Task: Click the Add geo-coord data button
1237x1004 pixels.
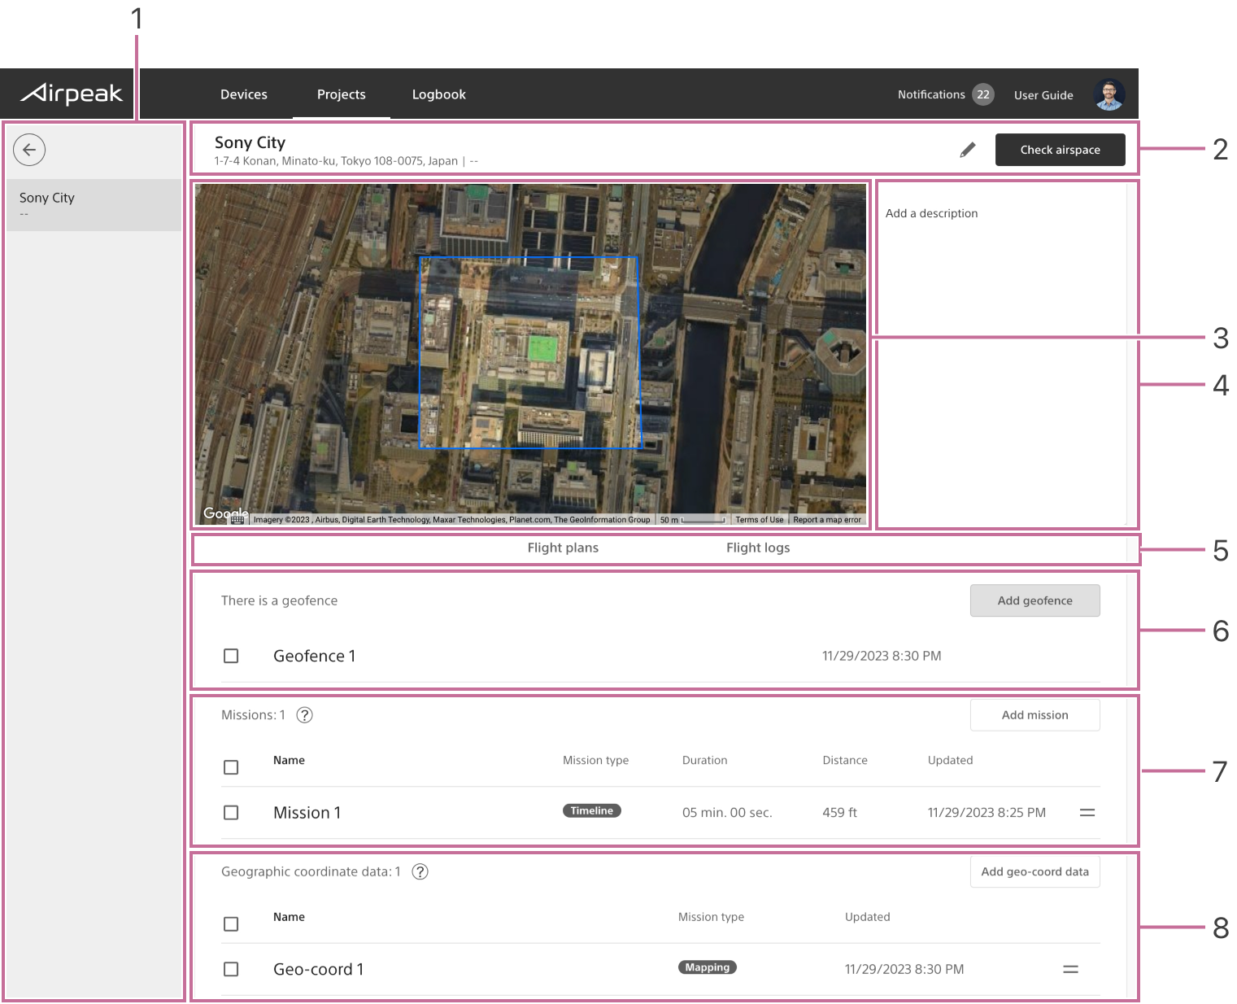Action: 1035,871
